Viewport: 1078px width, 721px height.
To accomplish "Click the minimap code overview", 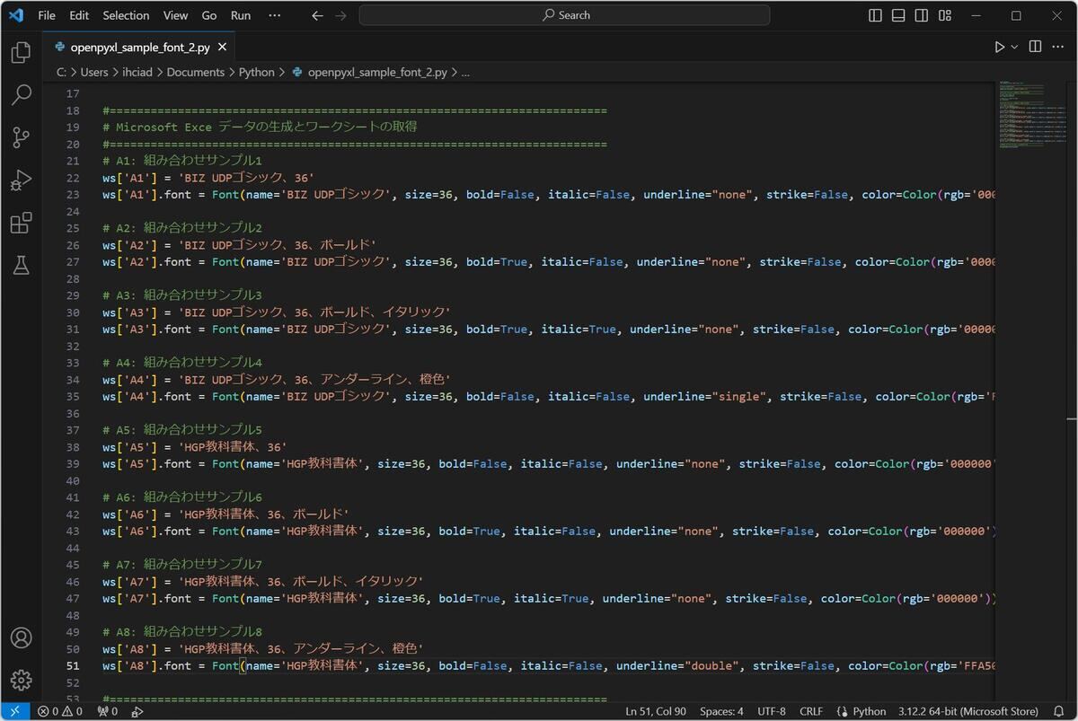I will click(x=1032, y=115).
